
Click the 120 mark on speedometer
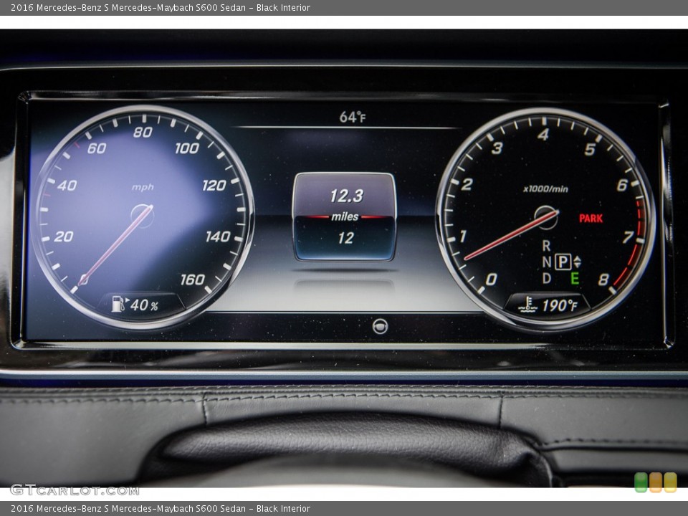click(214, 186)
